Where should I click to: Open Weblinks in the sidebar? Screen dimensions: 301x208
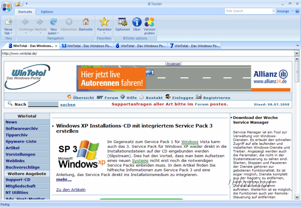click(27, 161)
